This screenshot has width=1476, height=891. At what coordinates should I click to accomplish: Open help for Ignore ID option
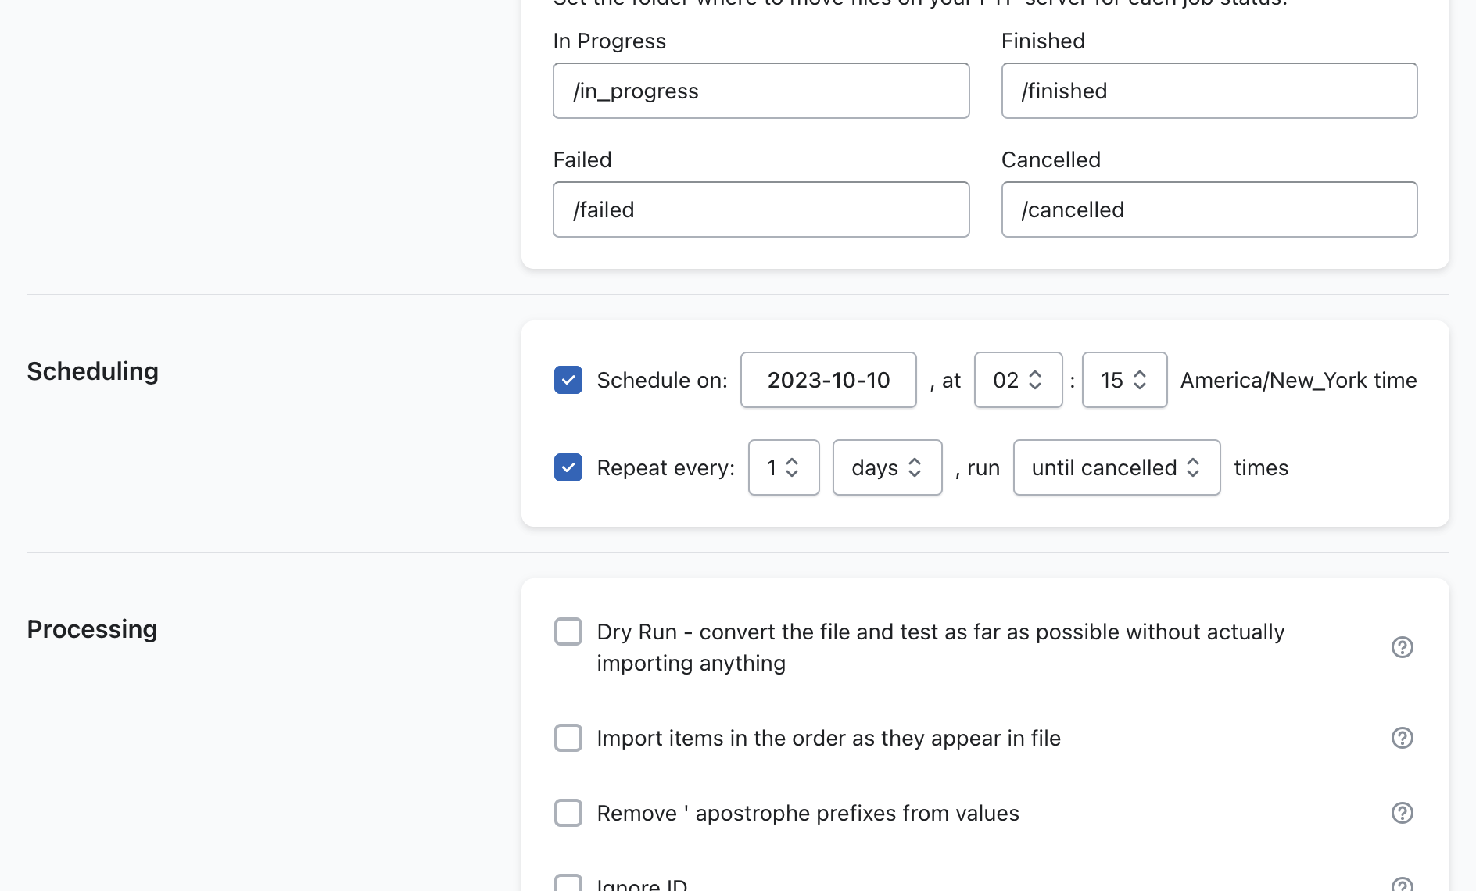(1402, 884)
